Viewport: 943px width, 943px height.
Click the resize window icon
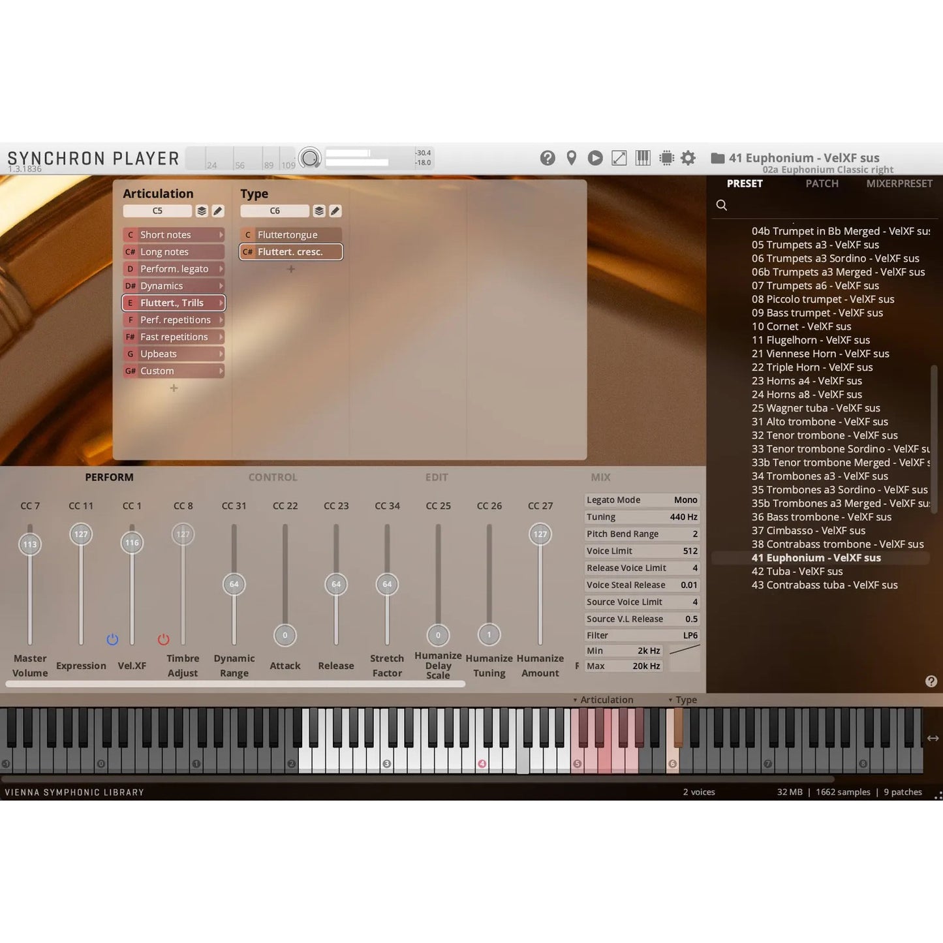619,158
